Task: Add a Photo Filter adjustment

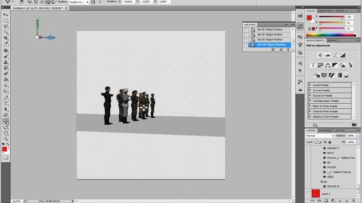Action: (342, 65)
